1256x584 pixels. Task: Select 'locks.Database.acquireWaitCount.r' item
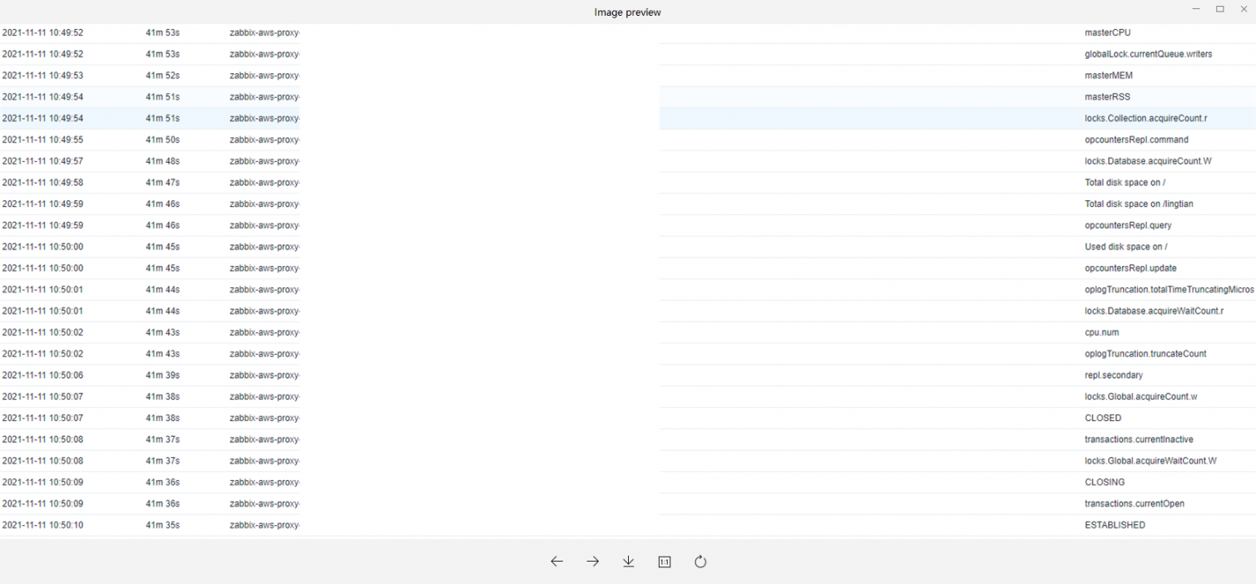pyautogui.click(x=1154, y=312)
